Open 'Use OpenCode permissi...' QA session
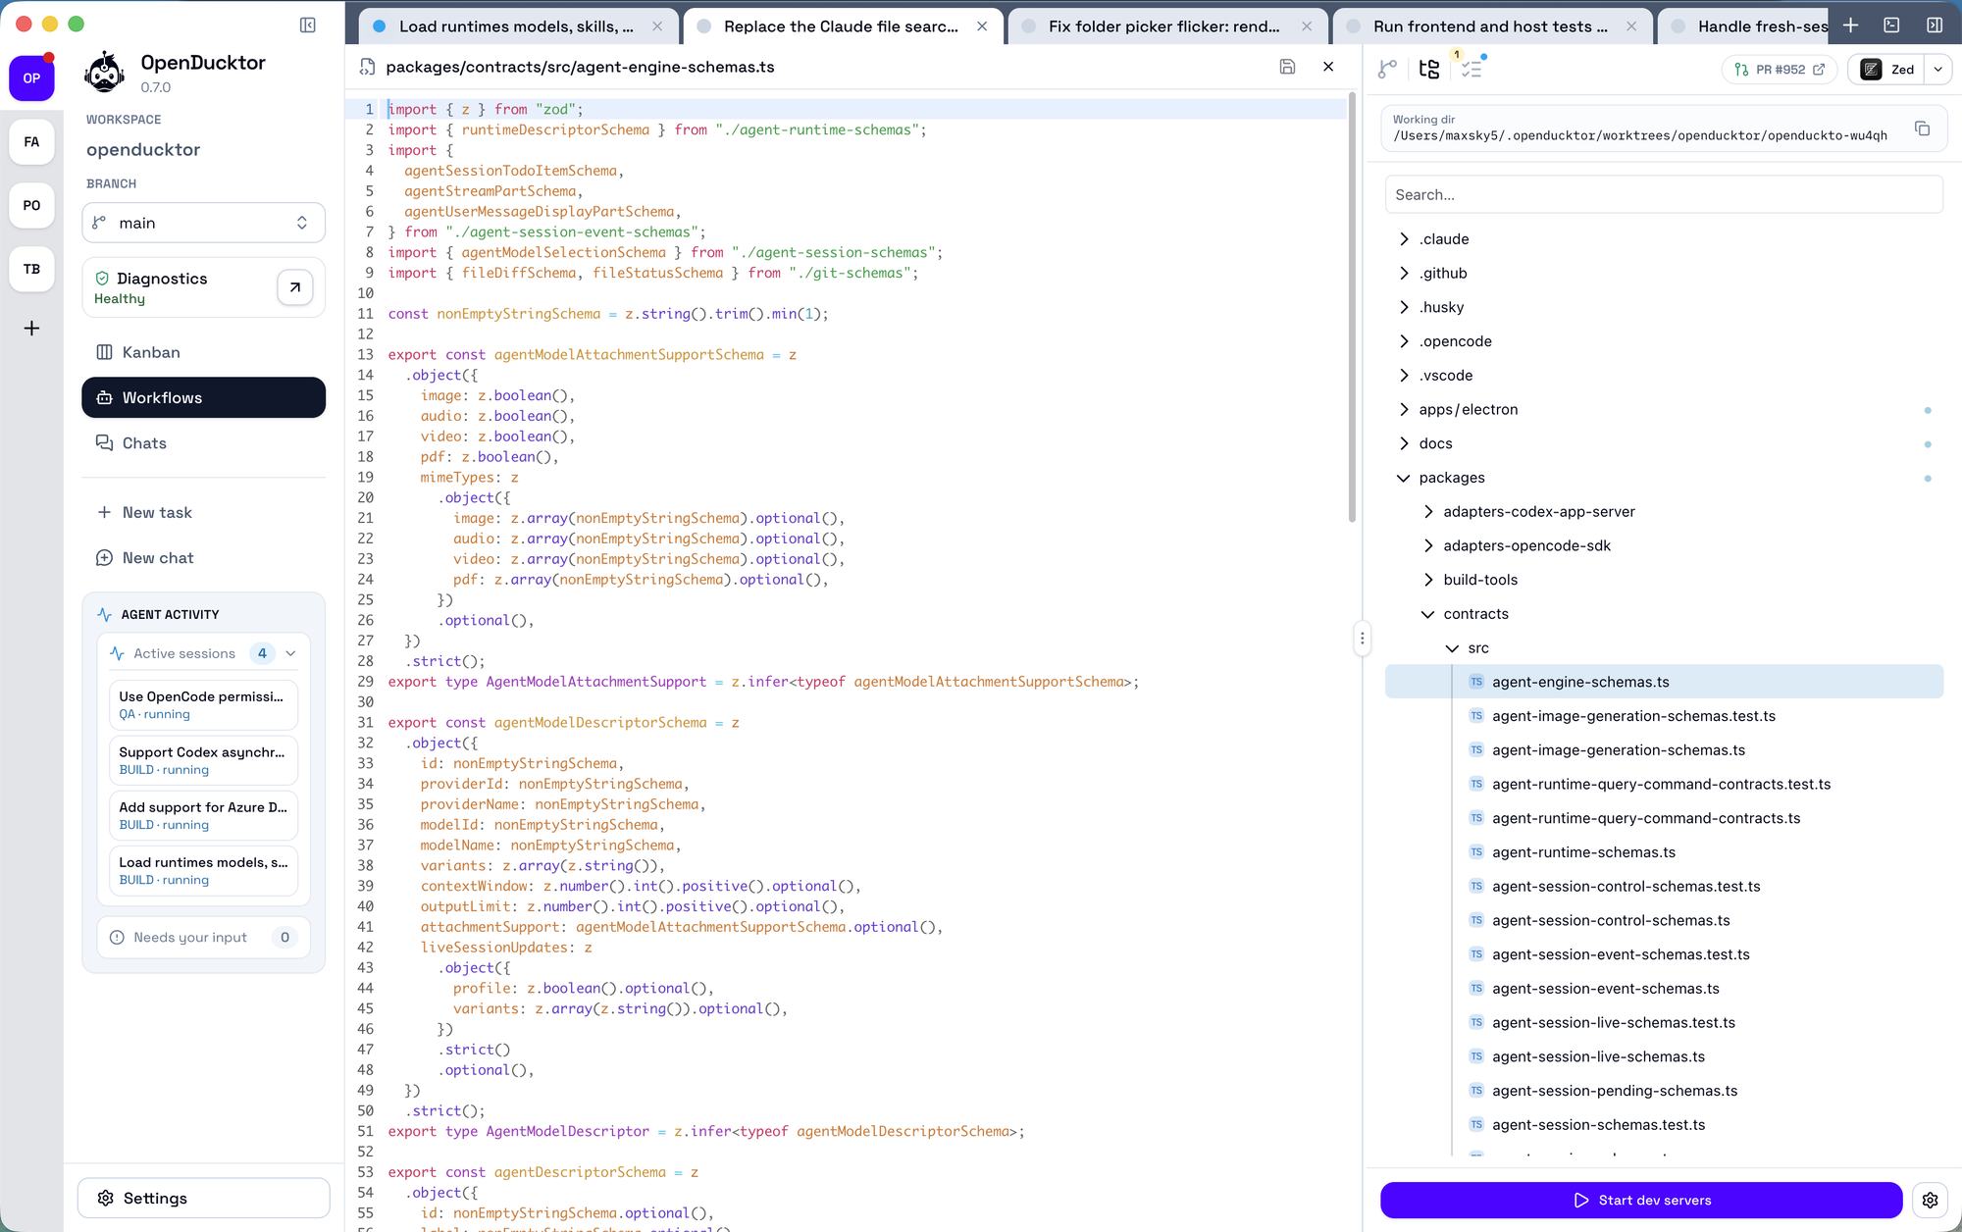This screenshot has width=1962, height=1232. click(203, 704)
